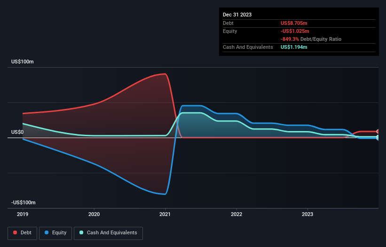This screenshot has width=386, height=247.
Task: Click the tooltip Debt row label
Action: pyautogui.click(x=228, y=23)
